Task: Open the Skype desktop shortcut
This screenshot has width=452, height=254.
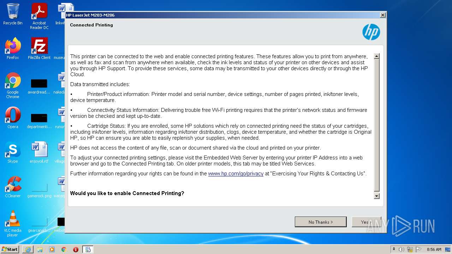Action: pos(13,152)
